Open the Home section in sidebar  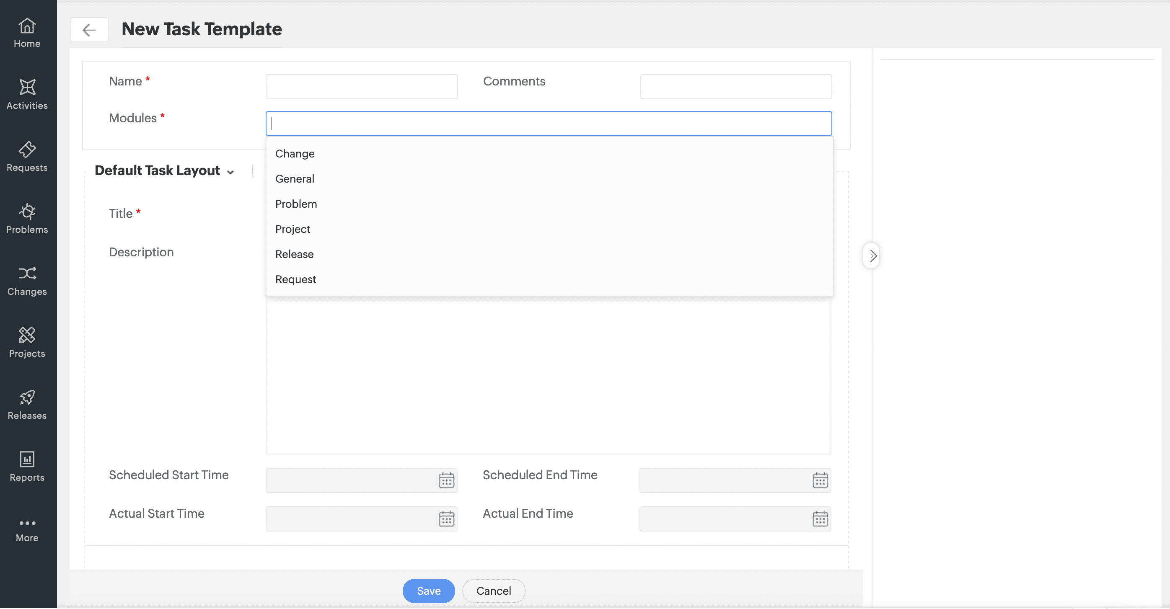click(27, 33)
